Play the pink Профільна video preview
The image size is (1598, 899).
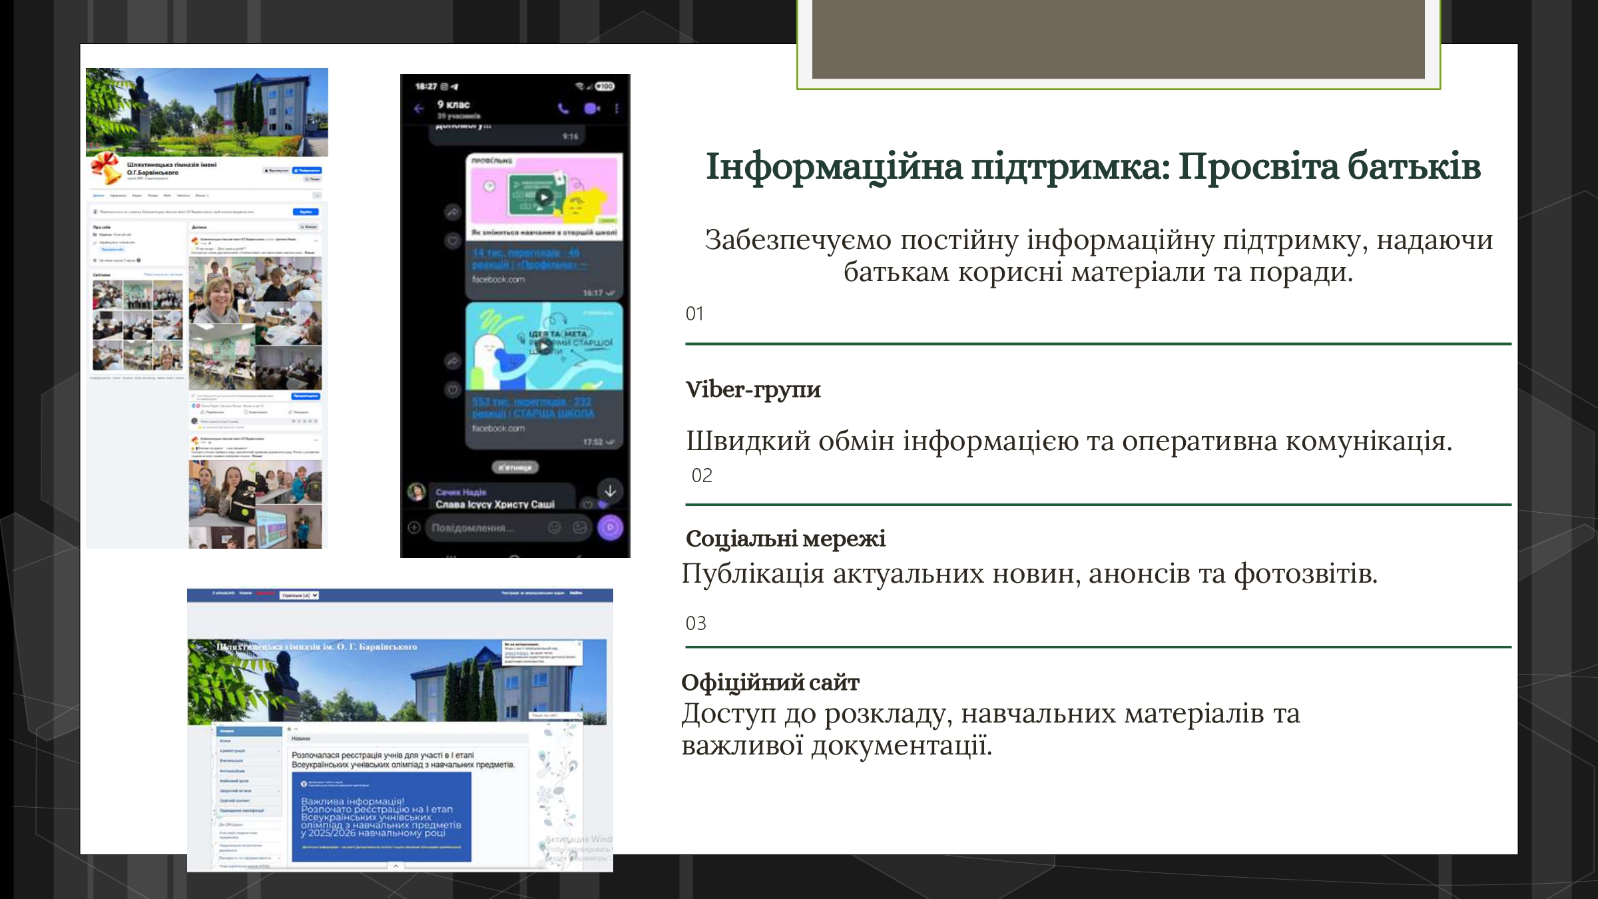pos(544,196)
